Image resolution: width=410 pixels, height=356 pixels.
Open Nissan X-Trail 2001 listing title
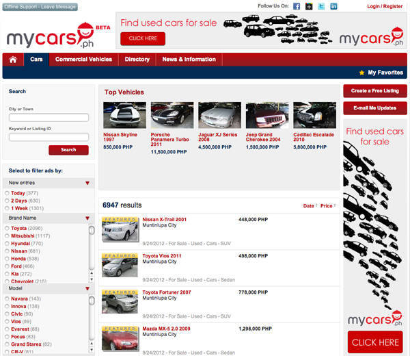[x=164, y=220]
